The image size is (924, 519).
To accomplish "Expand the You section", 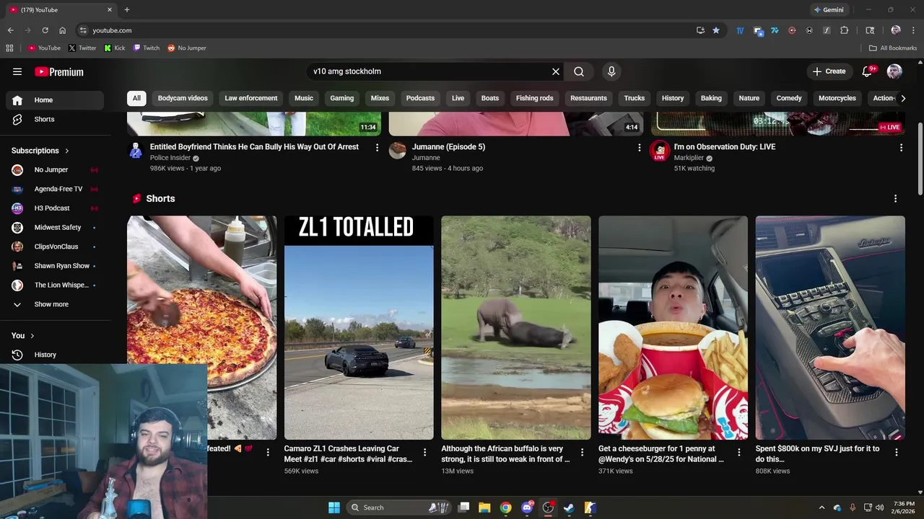I will (23, 335).
